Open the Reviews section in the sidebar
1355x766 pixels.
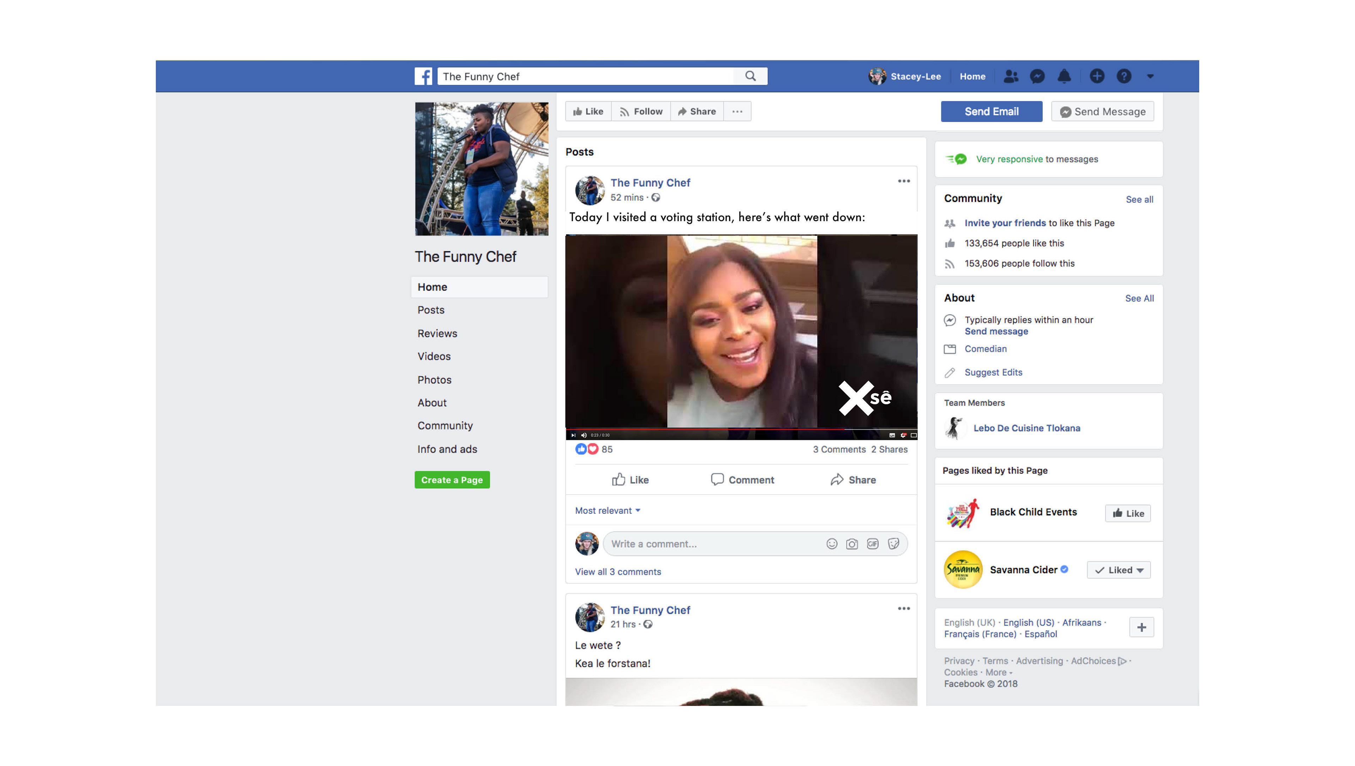coord(437,334)
